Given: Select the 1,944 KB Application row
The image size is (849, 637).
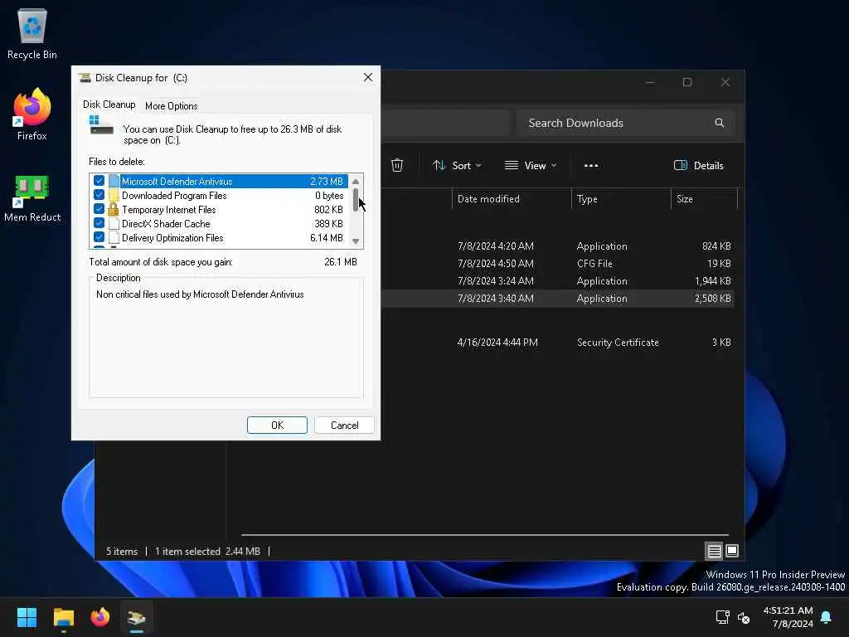Looking at the screenshot, I should point(558,280).
